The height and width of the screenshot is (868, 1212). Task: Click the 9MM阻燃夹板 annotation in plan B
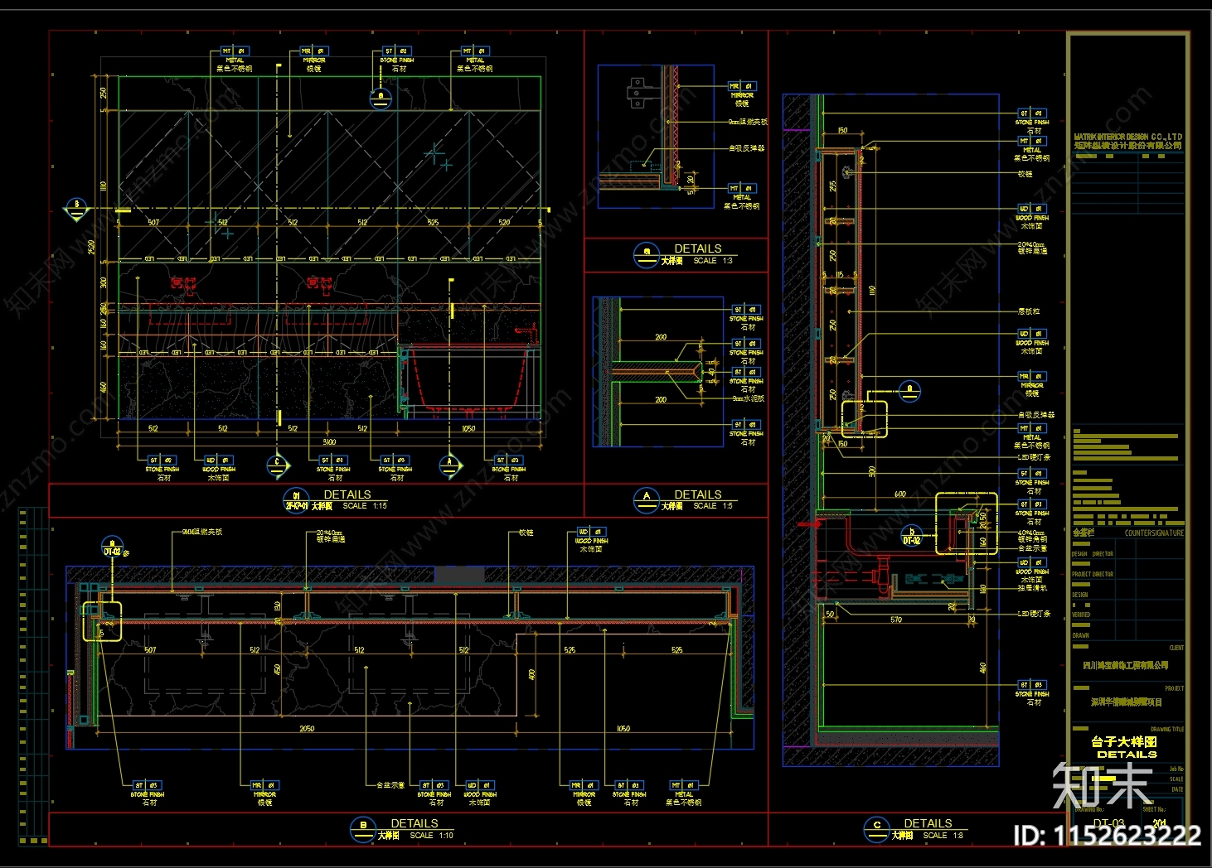click(202, 532)
